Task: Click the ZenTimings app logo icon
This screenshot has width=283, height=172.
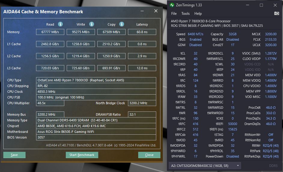Action: click(x=172, y=5)
